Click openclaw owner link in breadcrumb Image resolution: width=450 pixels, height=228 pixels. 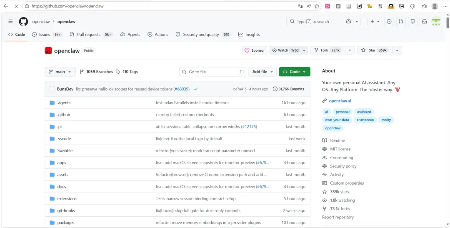[x=41, y=22]
